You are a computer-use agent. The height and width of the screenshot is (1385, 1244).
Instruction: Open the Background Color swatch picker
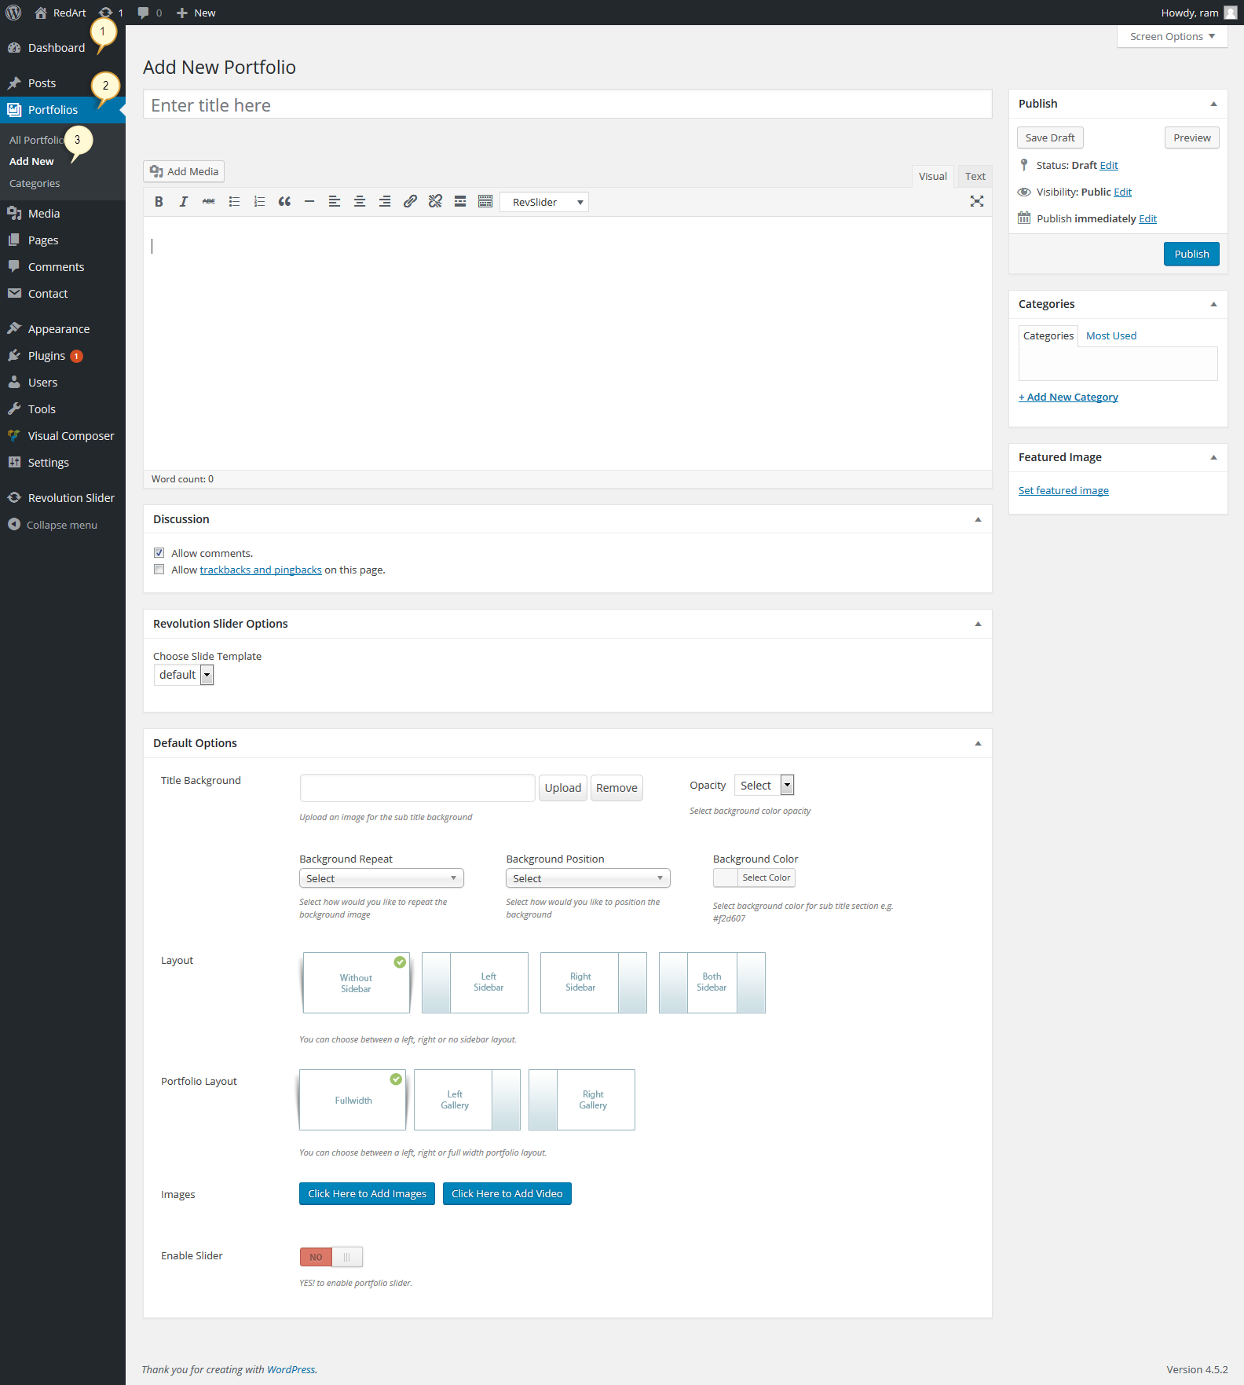click(754, 878)
